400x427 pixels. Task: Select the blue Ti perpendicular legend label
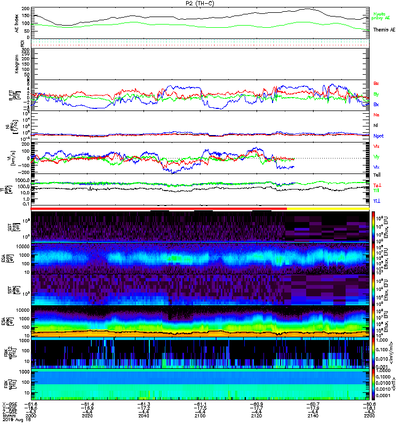click(377, 201)
